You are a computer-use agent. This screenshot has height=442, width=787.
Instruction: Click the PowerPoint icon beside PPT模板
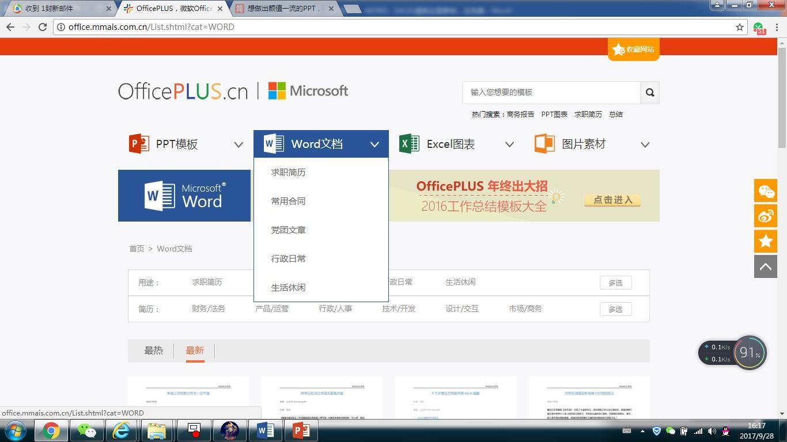coord(139,143)
